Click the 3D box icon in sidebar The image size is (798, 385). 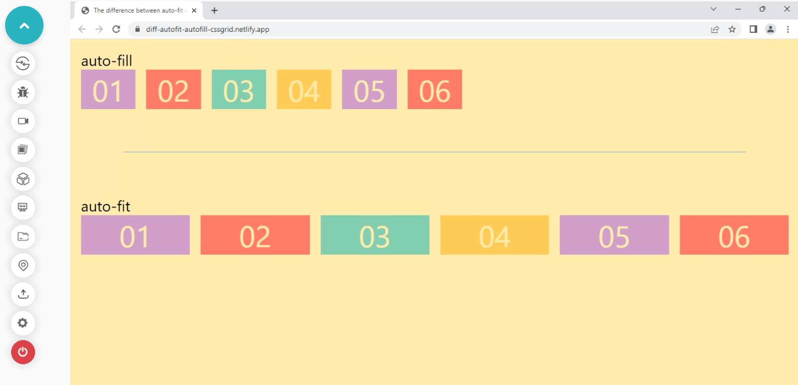(23, 179)
